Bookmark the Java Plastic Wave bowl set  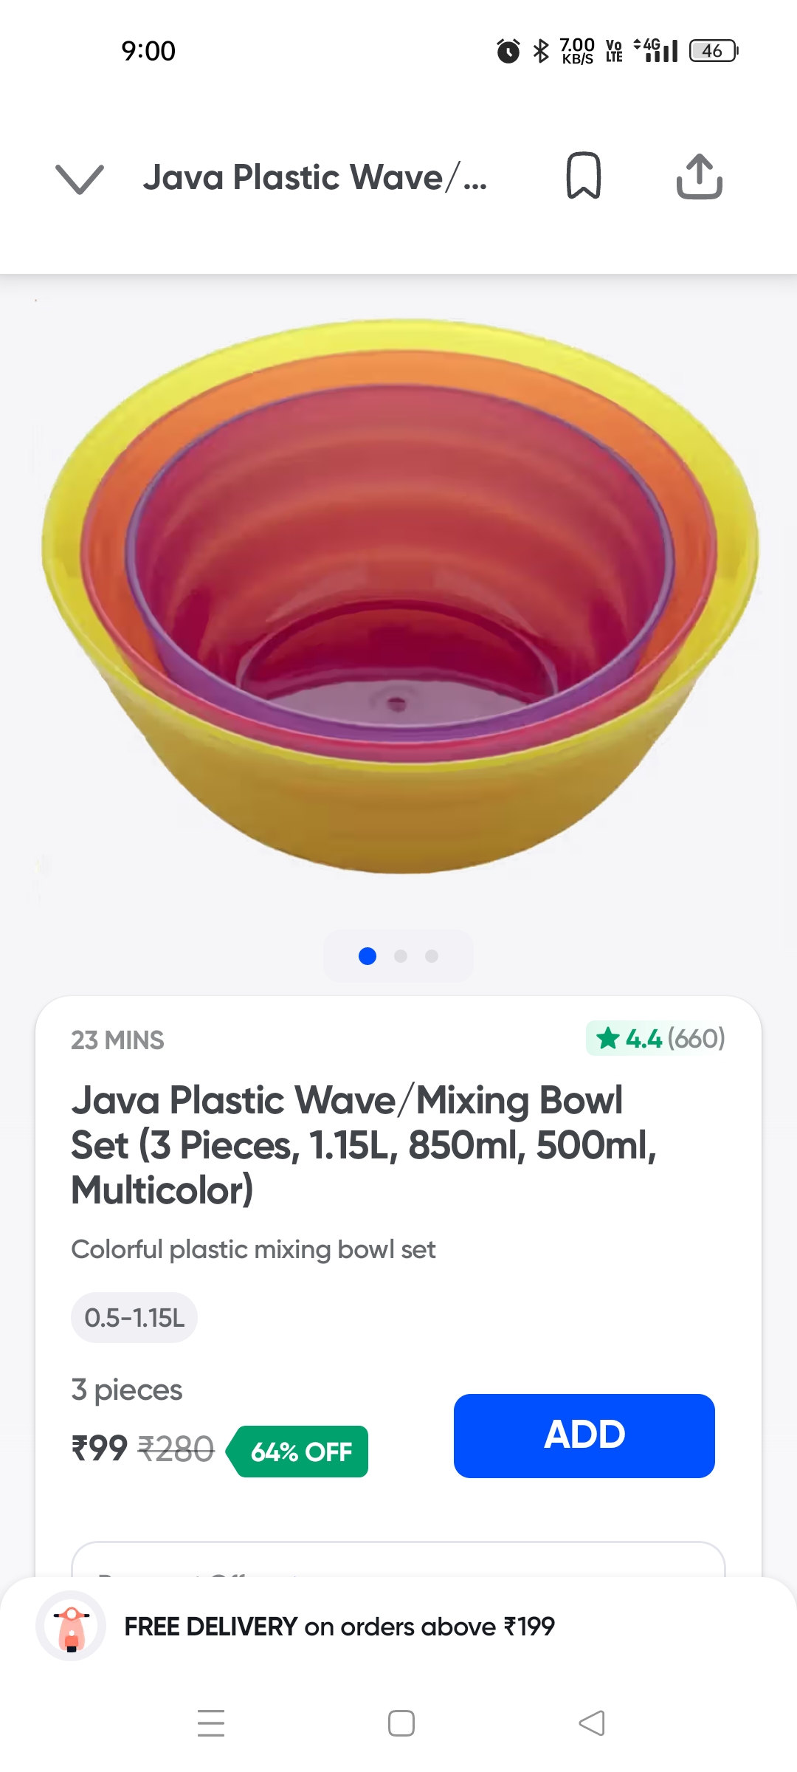click(583, 176)
